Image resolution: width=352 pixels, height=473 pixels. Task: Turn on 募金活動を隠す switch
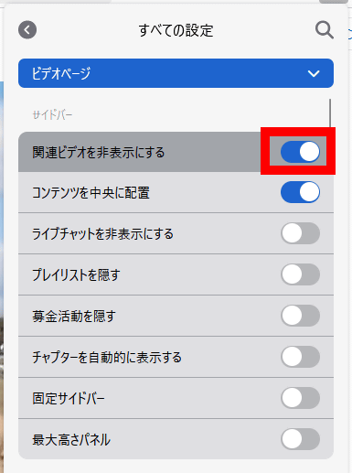pyautogui.click(x=300, y=316)
